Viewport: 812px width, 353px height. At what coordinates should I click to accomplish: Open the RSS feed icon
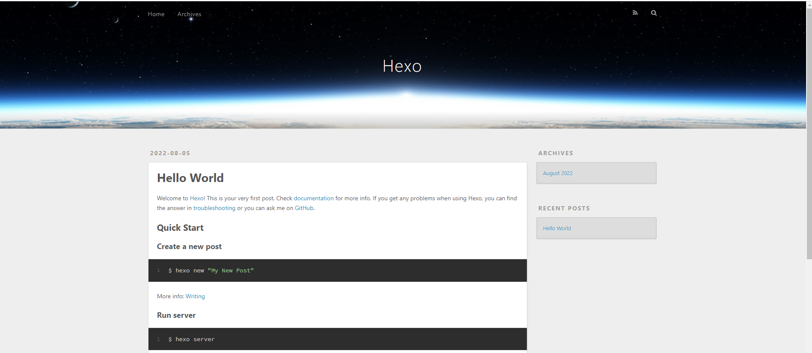coord(635,13)
